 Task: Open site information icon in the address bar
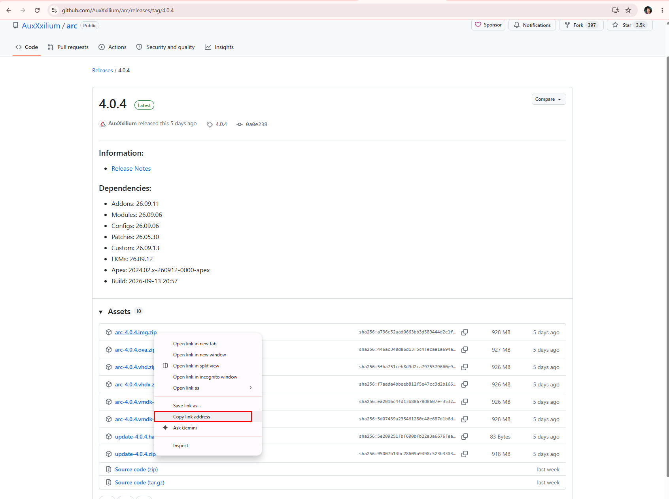[54, 10]
